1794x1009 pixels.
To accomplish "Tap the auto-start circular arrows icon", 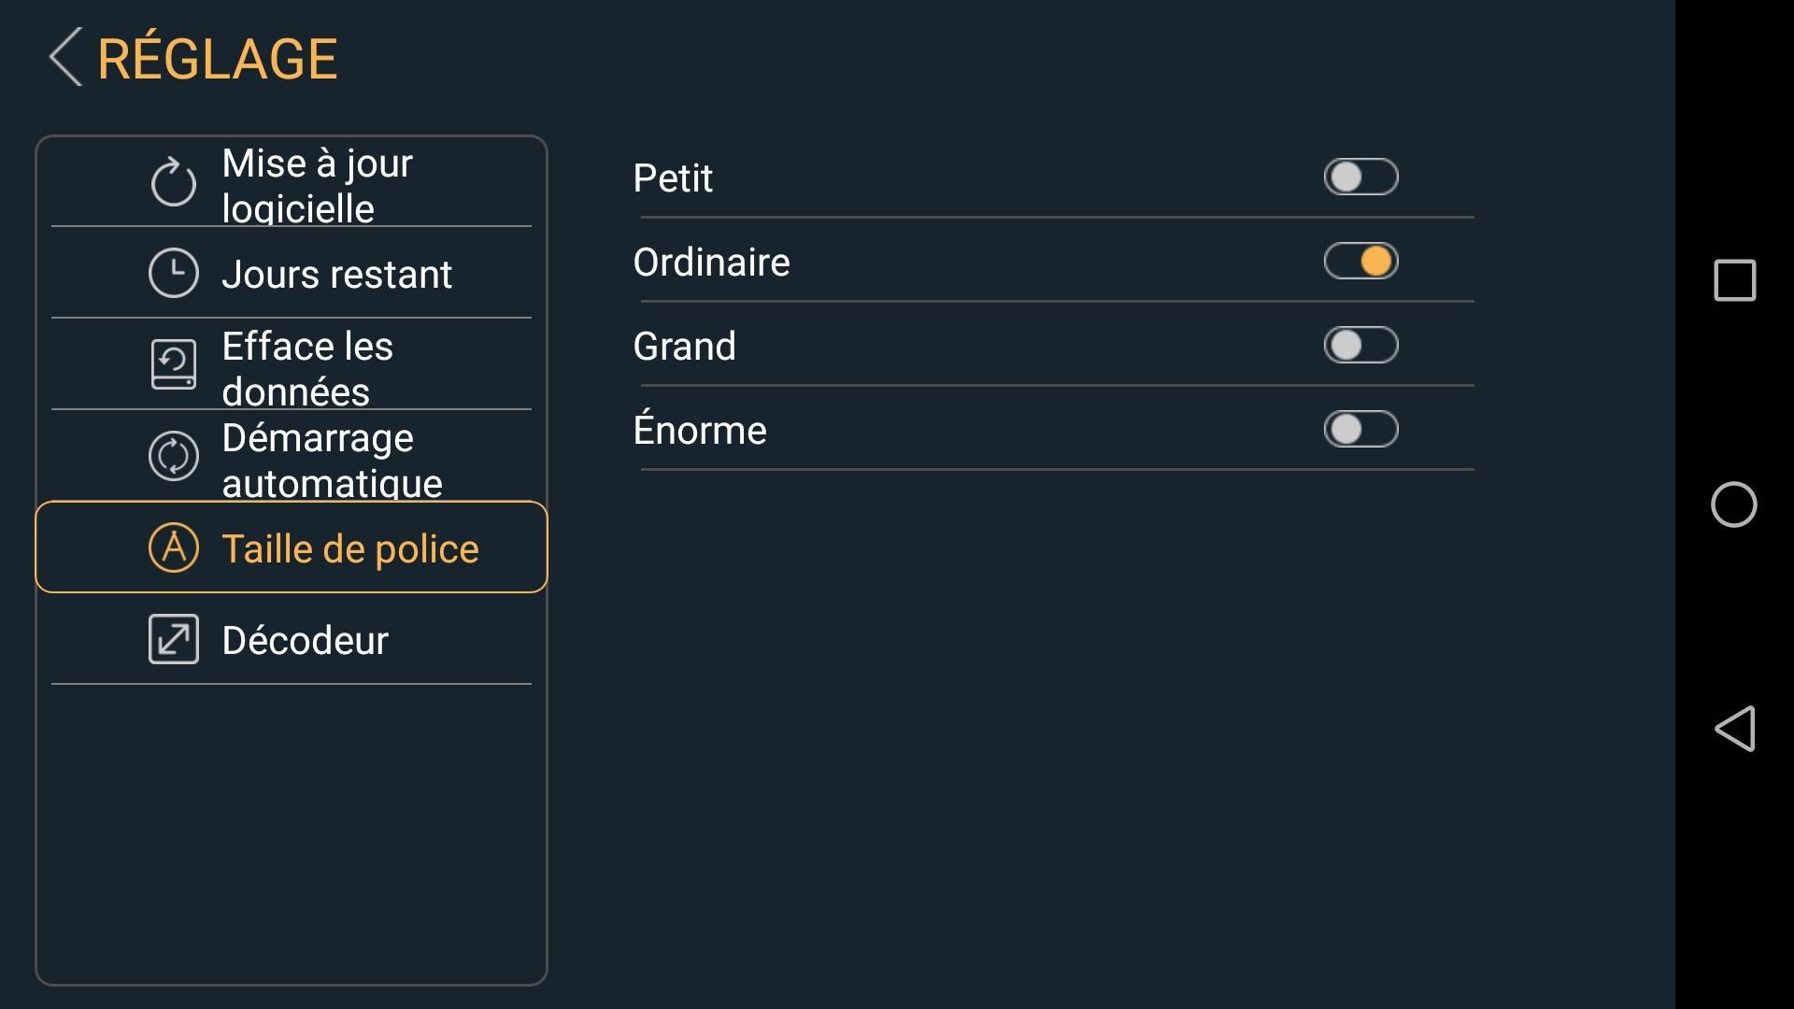I will click(174, 456).
